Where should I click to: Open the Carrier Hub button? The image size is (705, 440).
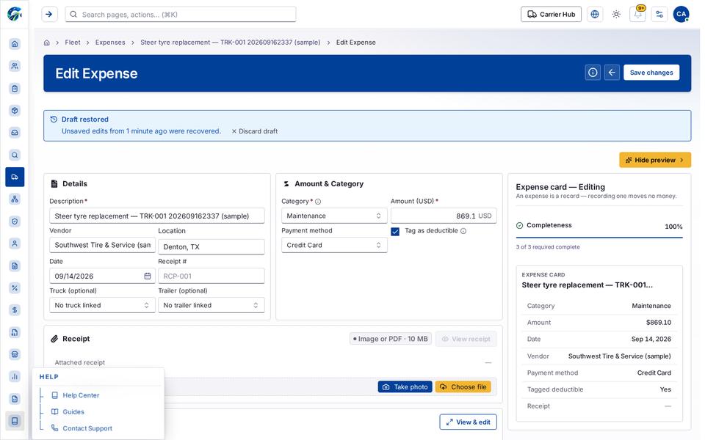[x=551, y=15]
